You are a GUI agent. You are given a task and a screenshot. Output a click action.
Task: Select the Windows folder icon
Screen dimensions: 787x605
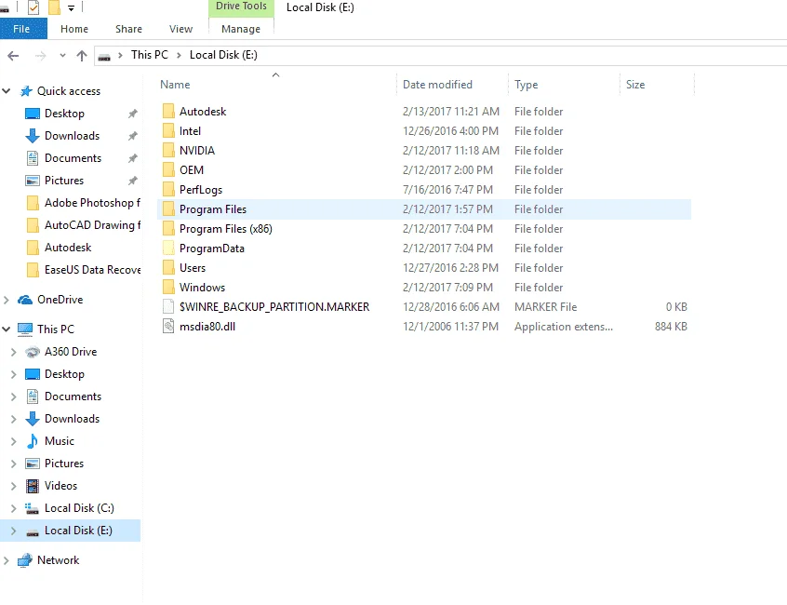tap(168, 288)
